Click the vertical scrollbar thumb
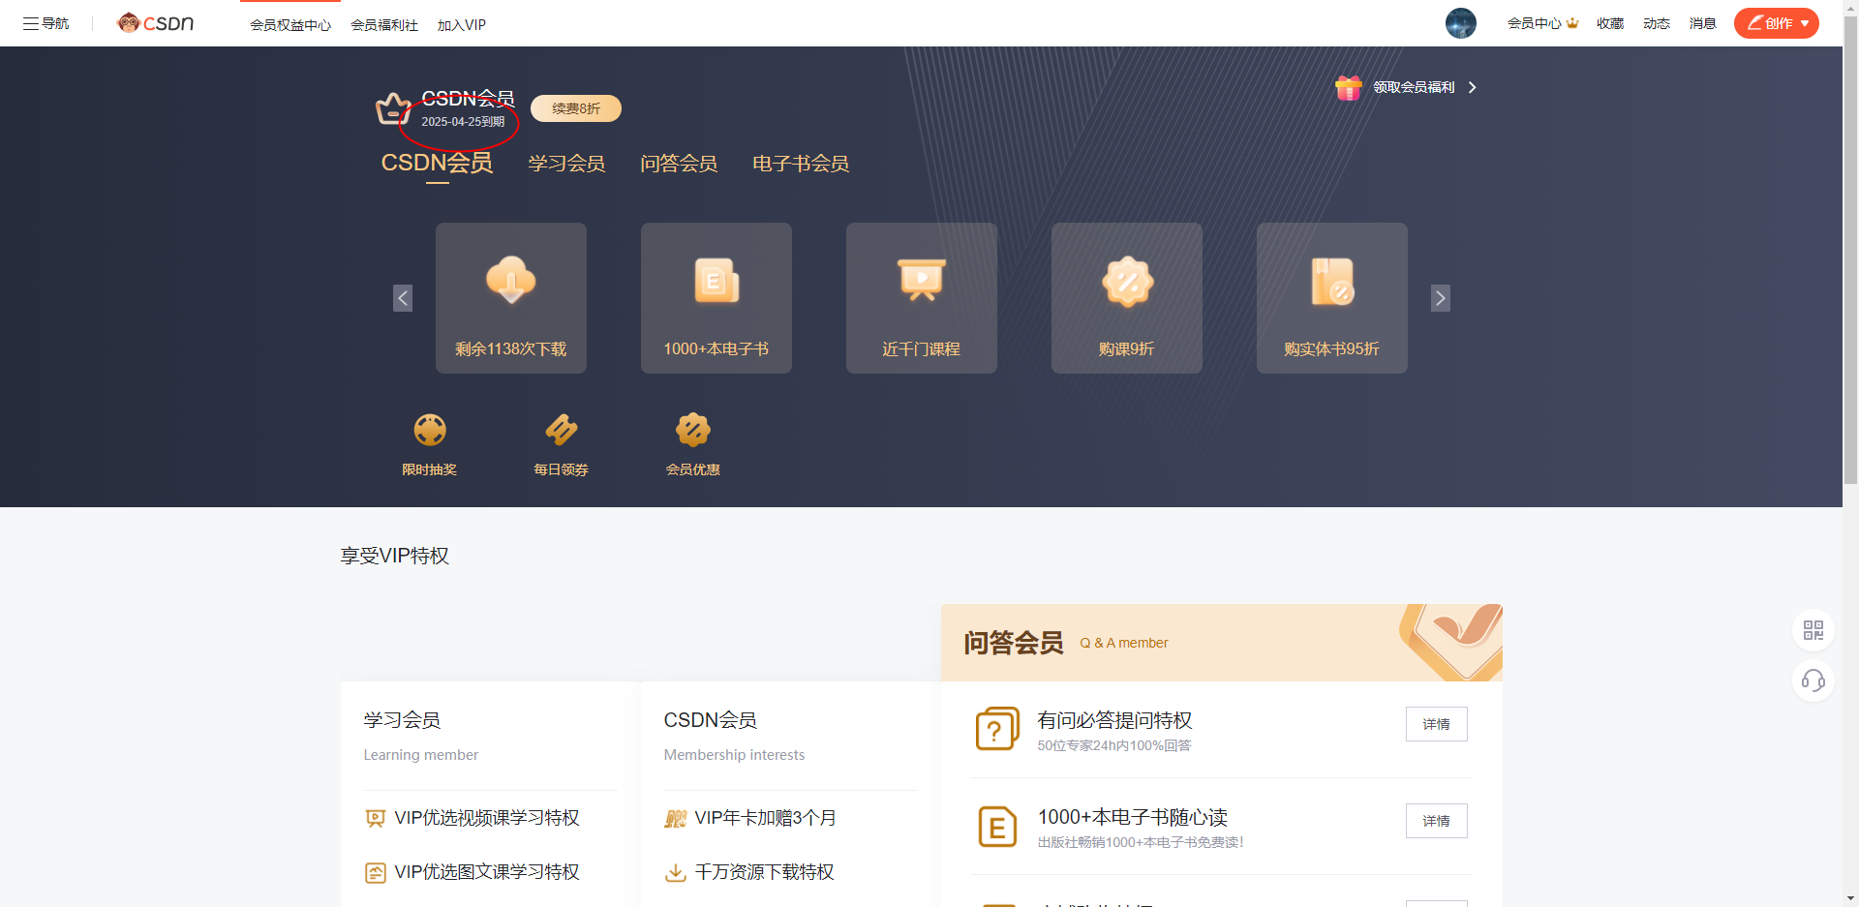This screenshot has width=1859, height=907. click(x=1850, y=249)
